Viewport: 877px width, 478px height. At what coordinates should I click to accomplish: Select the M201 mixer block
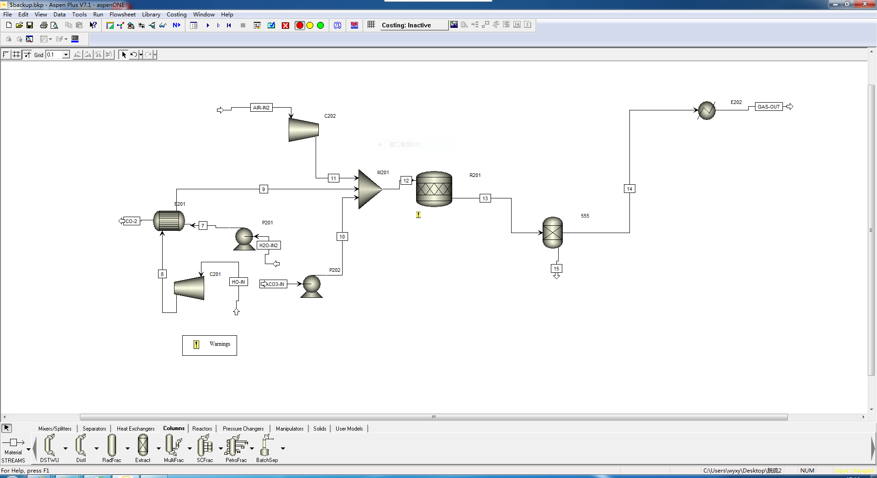point(370,189)
